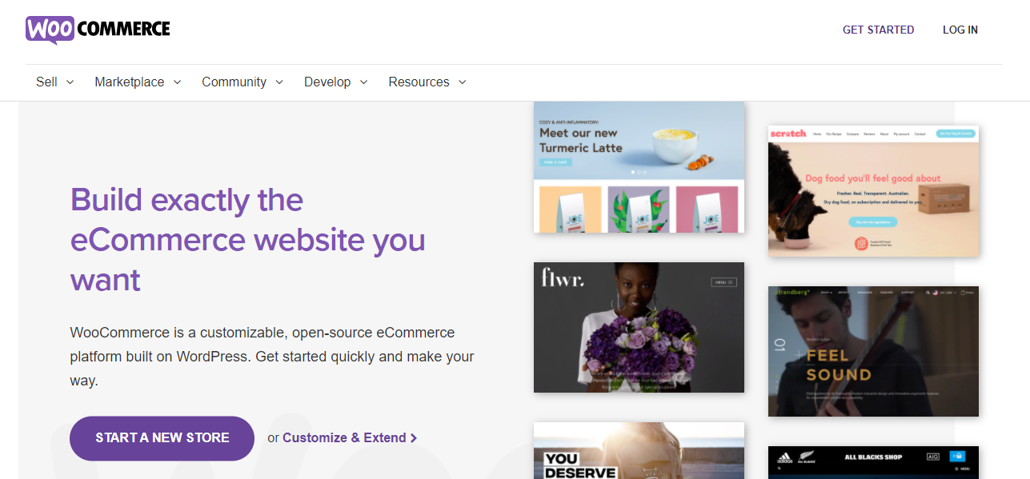The image size is (1030, 479).
Task: Expand the Resources dropdown chevron
Action: 462,82
